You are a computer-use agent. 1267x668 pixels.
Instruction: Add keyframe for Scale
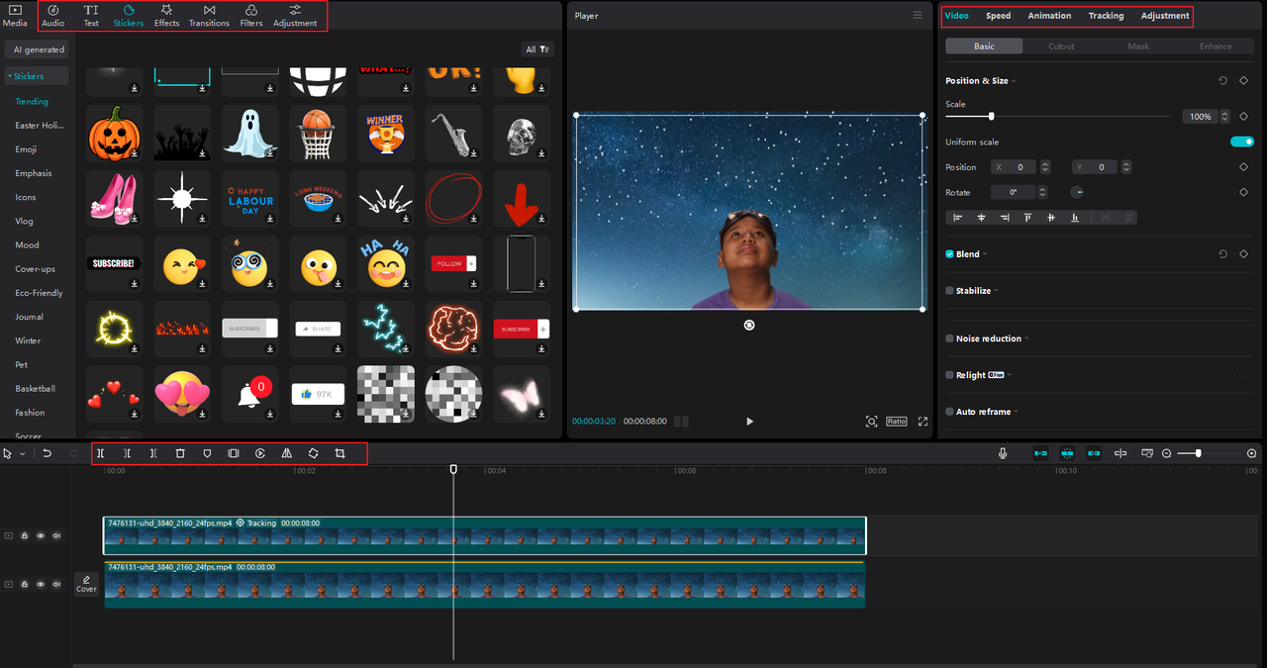tap(1244, 116)
